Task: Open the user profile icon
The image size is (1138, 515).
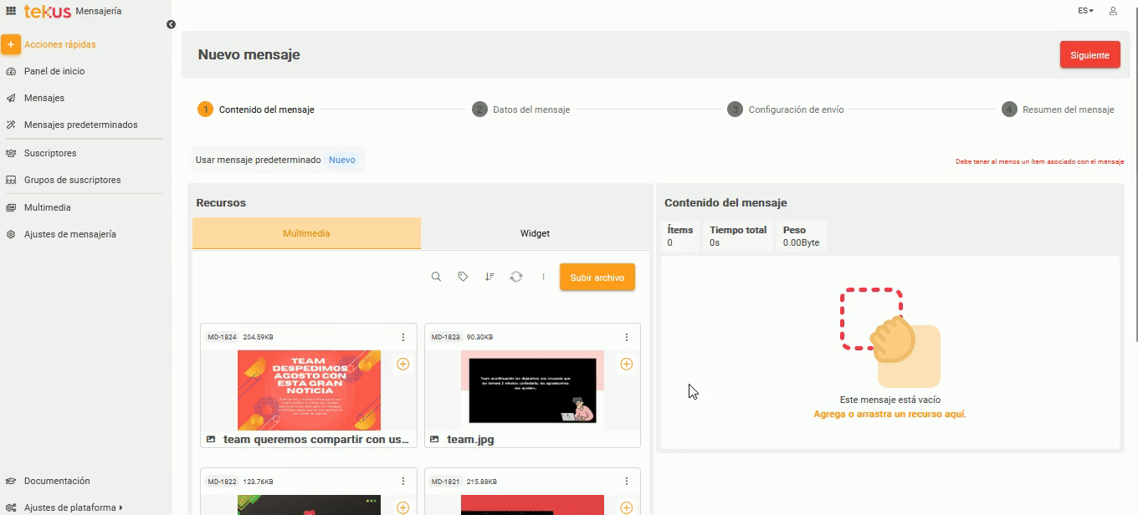Action: (1113, 11)
